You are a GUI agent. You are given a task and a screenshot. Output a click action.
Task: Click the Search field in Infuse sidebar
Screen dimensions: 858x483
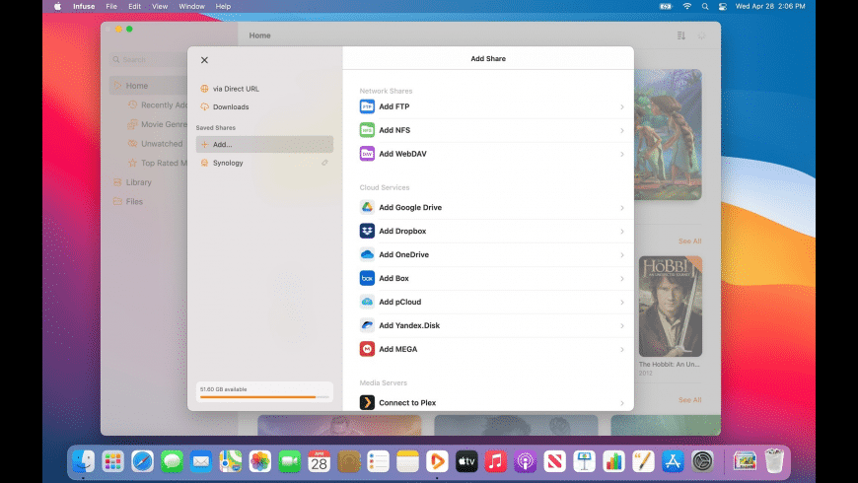[x=148, y=59]
